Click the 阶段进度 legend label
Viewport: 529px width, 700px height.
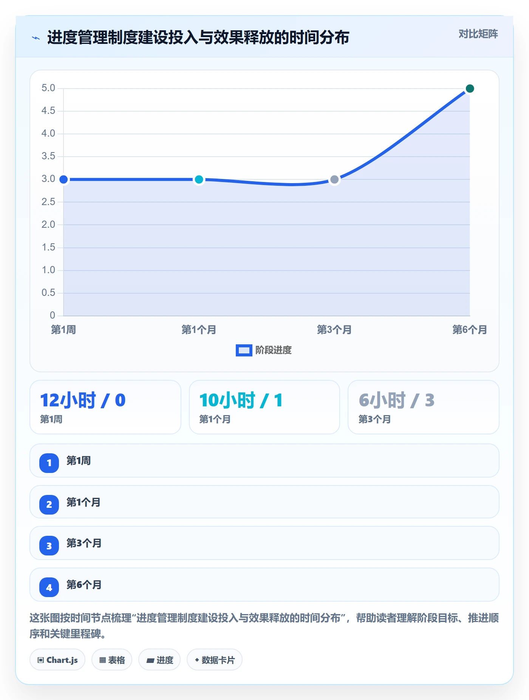point(274,350)
